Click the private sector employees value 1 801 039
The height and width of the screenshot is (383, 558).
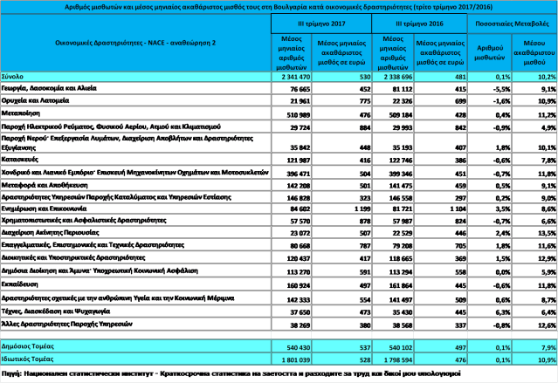(293, 359)
